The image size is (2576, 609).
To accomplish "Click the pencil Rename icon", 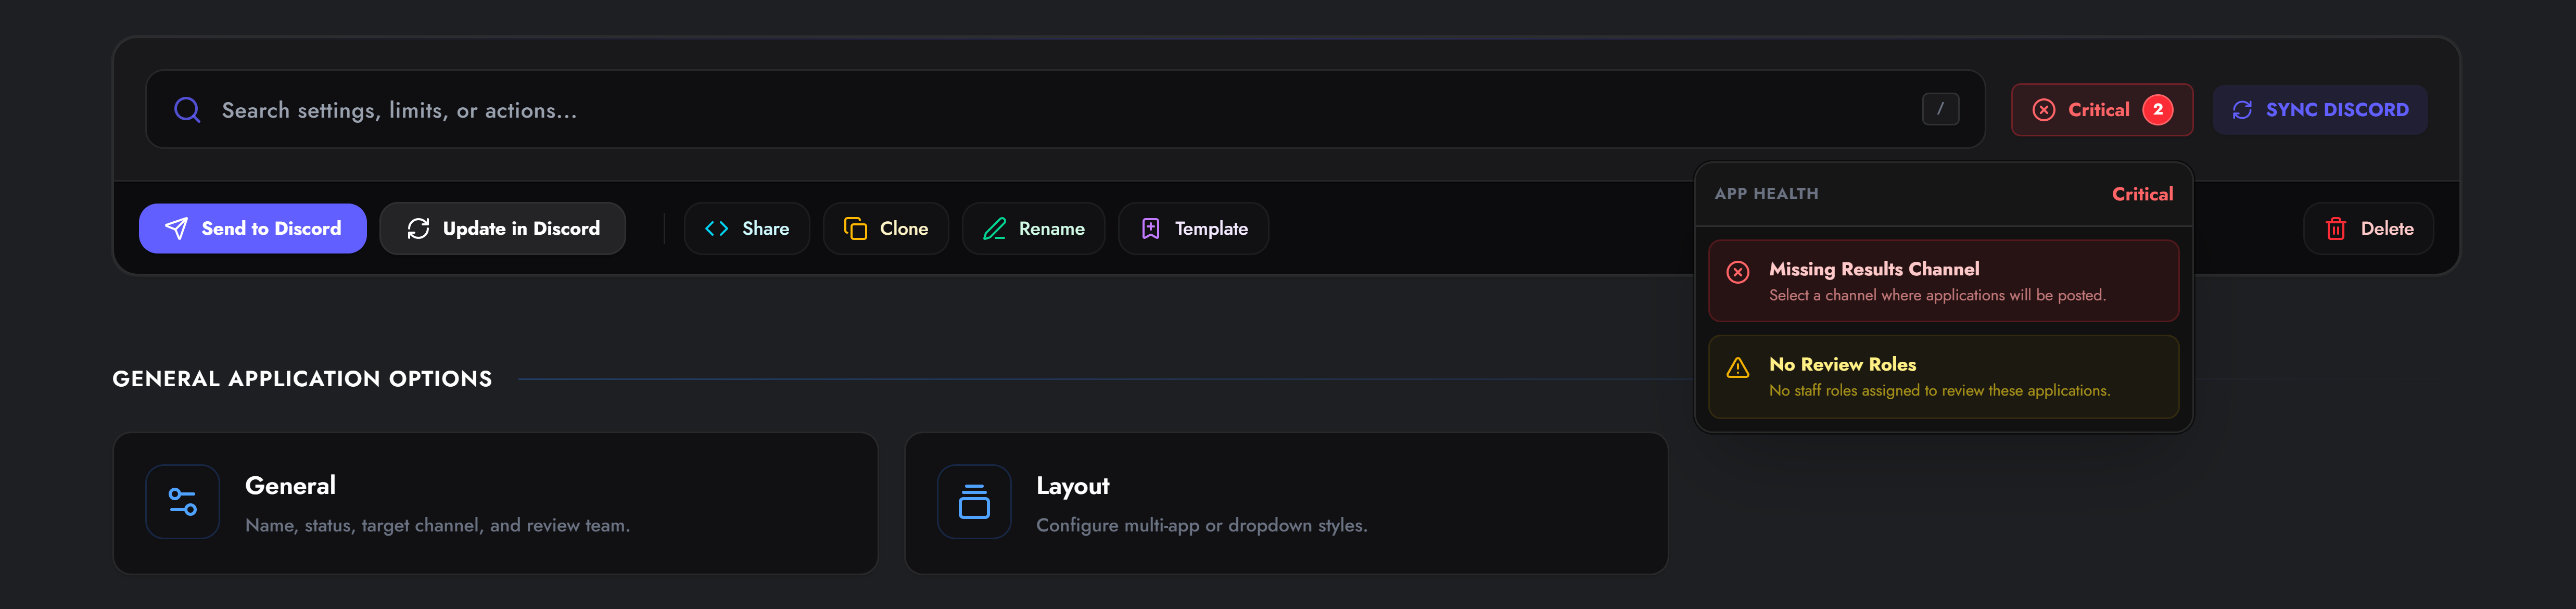I will pyautogui.click(x=994, y=229).
